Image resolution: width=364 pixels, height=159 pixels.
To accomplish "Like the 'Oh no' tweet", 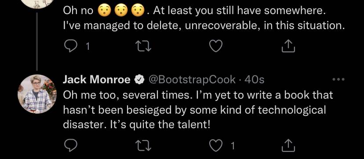I will coord(216,46).
